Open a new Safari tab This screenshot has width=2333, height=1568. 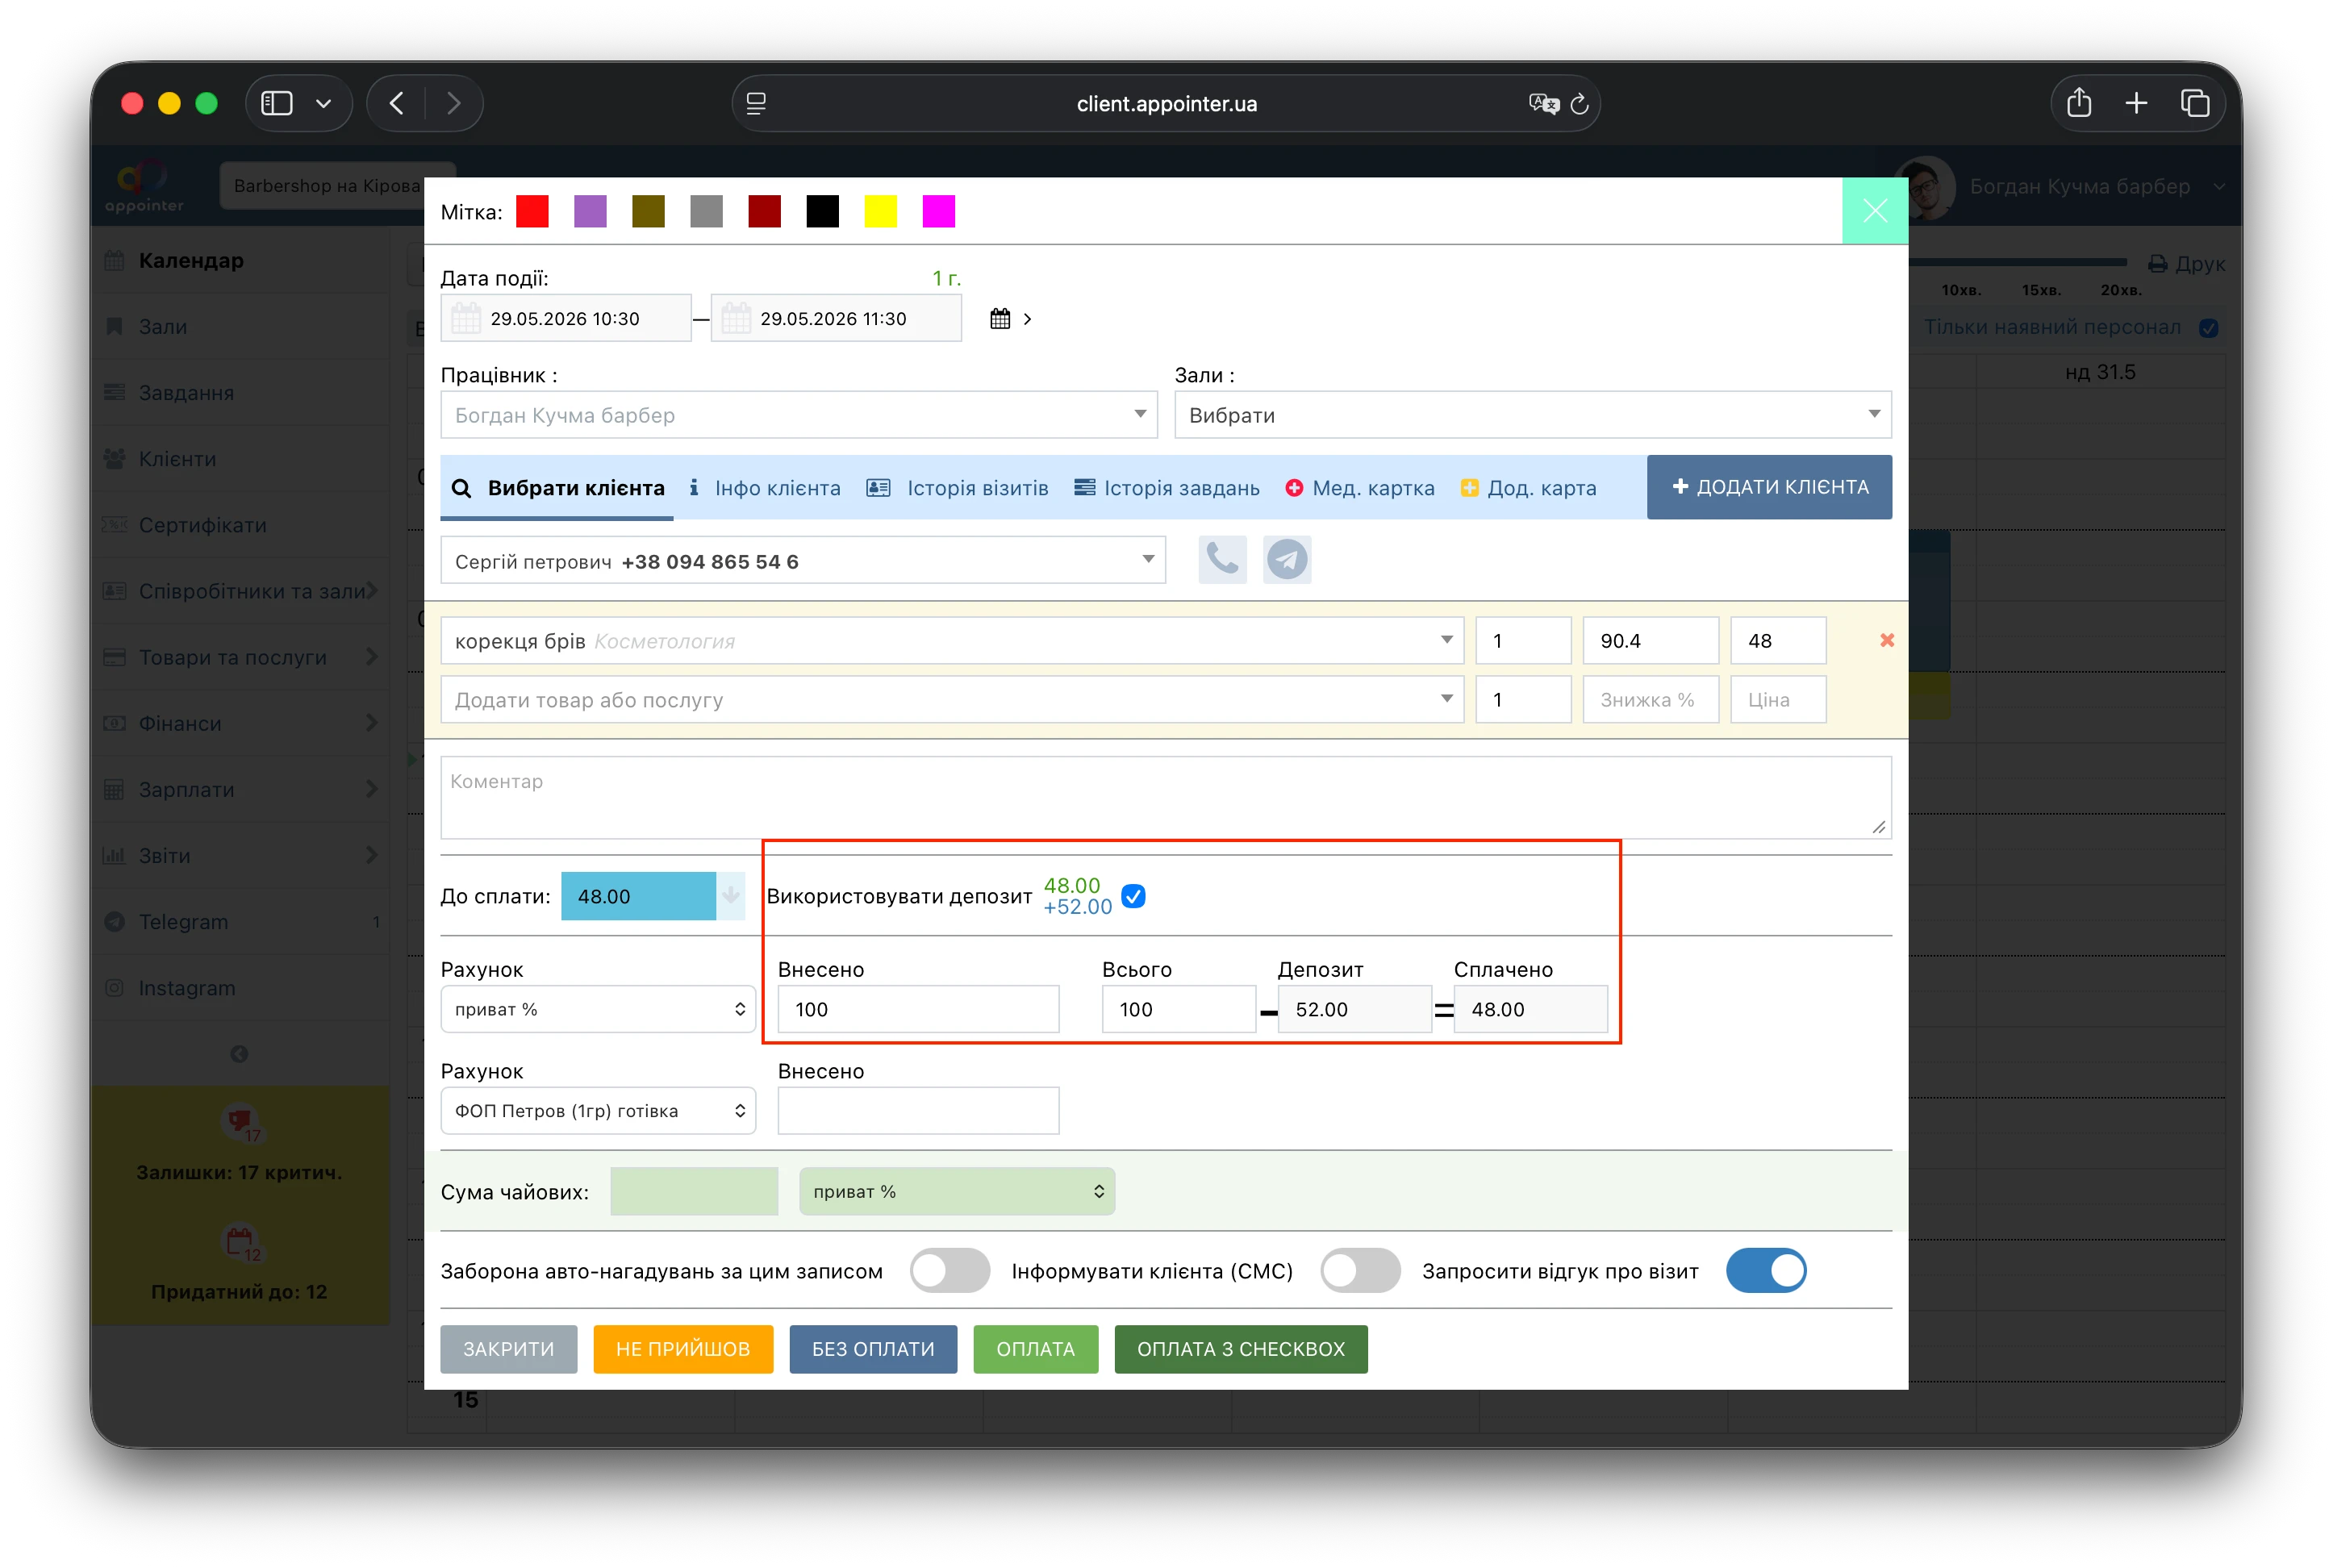(2136, 103)
